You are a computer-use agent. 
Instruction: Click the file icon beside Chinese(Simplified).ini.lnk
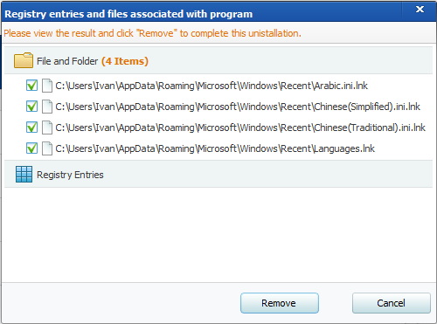tap(47, 107)
